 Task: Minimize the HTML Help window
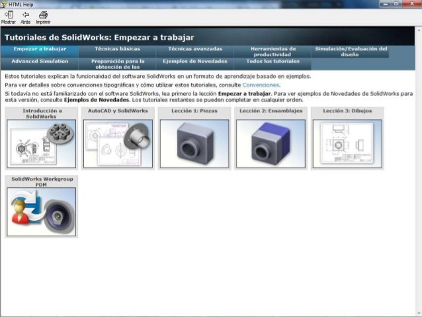pos(386,4)
